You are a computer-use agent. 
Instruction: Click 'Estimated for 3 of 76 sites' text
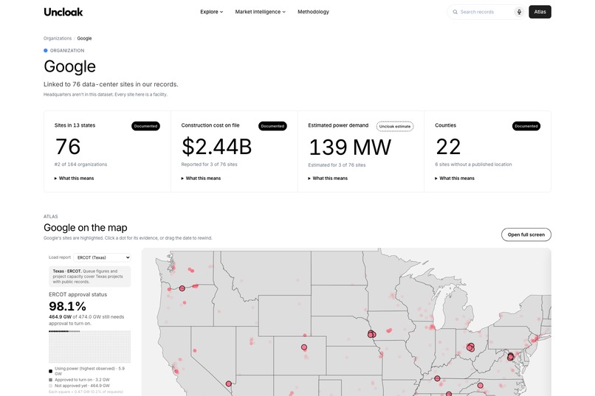pos(337,165)
